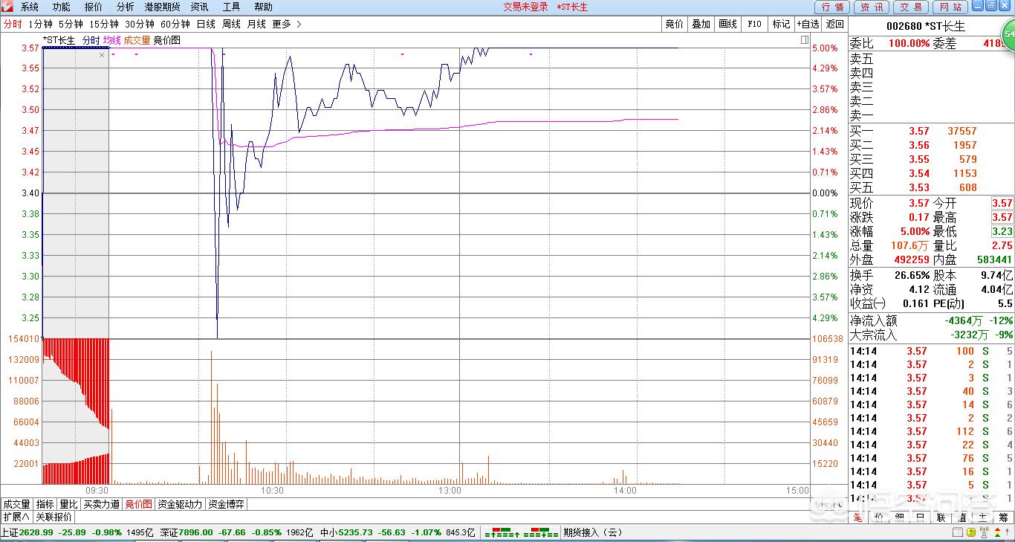Click the 竞价 toolbar button
Viewport: 1015px width, 542px height.
pos(675,24)
